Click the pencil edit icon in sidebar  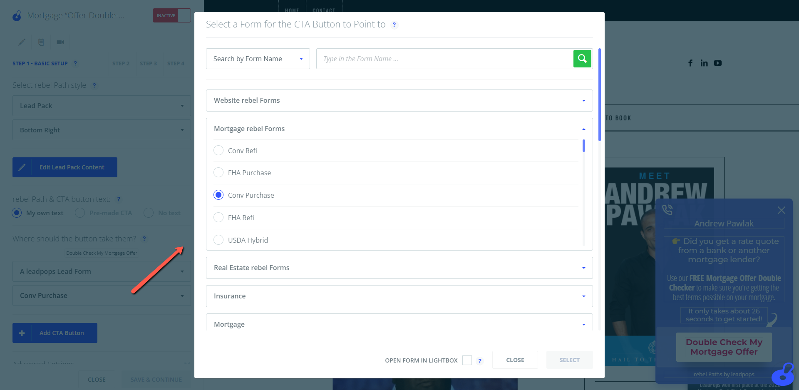point(22,42)
